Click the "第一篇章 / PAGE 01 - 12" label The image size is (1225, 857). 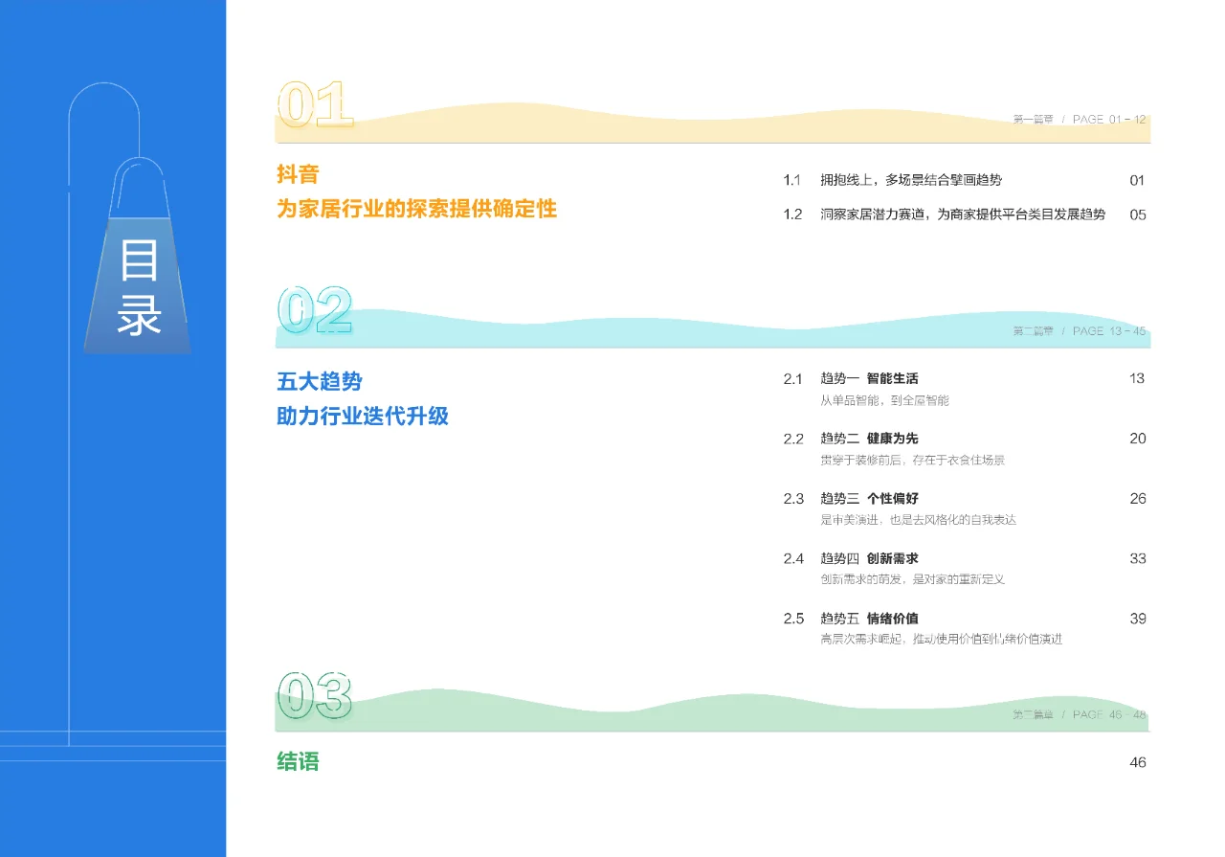1079,120
